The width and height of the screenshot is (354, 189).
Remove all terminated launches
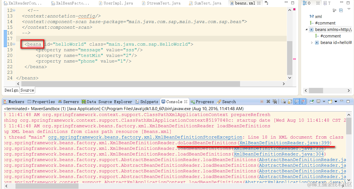(x=275, y=102)
